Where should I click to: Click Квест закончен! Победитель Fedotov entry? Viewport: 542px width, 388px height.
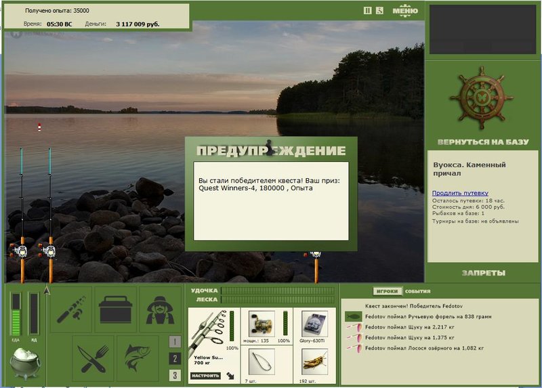[x=414, y=306]
